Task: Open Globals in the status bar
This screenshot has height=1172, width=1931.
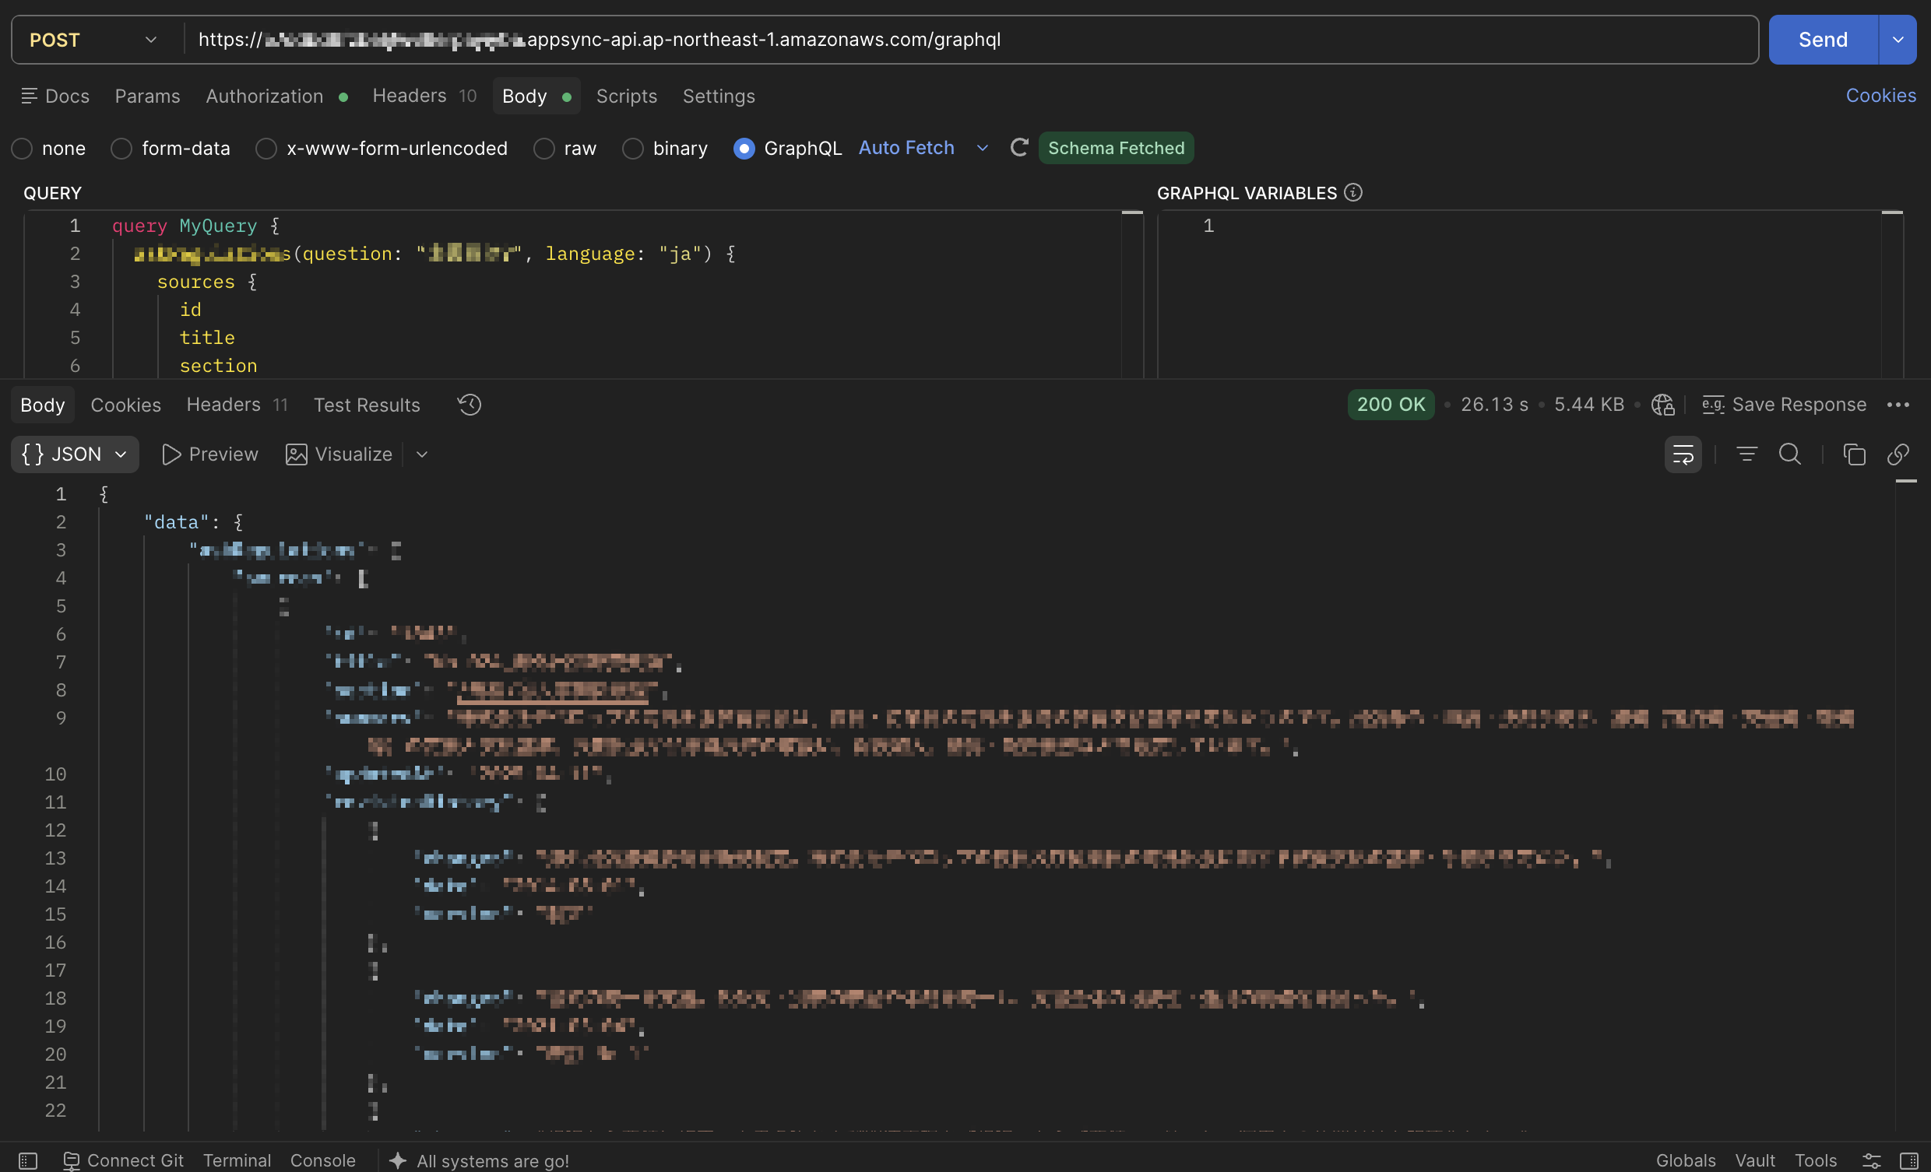Action: click(1685, 1160)
